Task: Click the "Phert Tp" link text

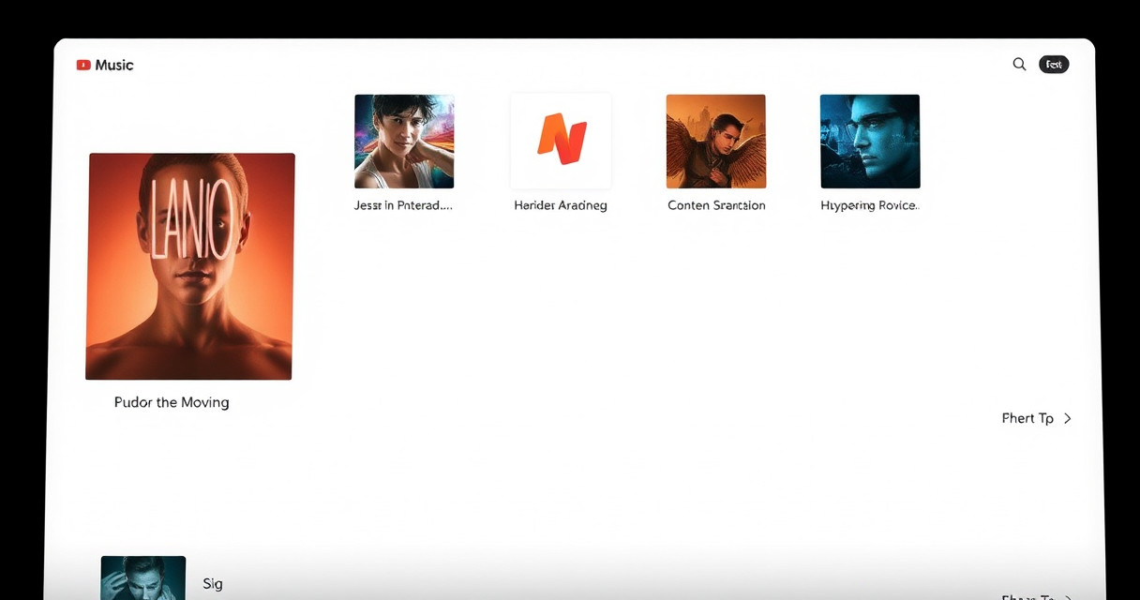Action: click(x=1027, y=418)
